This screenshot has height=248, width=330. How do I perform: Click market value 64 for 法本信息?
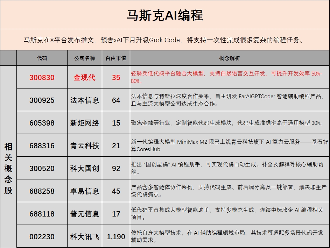click(116, 100)
